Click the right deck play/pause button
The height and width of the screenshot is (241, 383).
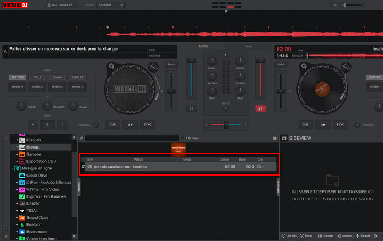tap(323, 125)
